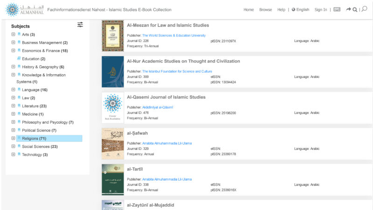This screenshot has width=373, height=210.
Task: Go to the Home page
Action: [249, 10]
